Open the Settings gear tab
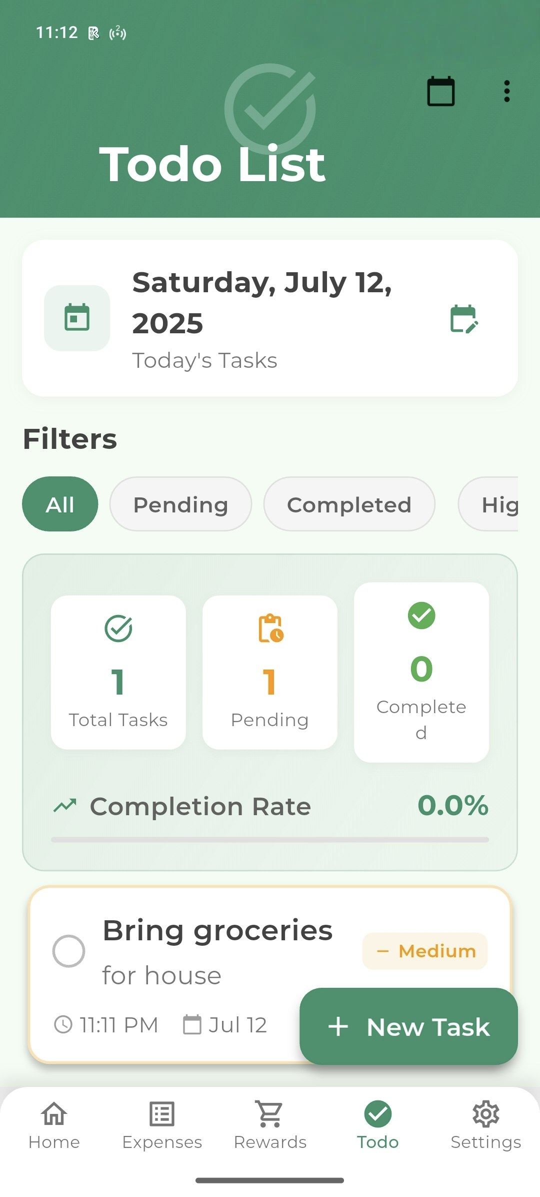The image size is (540, 1197). pos(486,1125)
